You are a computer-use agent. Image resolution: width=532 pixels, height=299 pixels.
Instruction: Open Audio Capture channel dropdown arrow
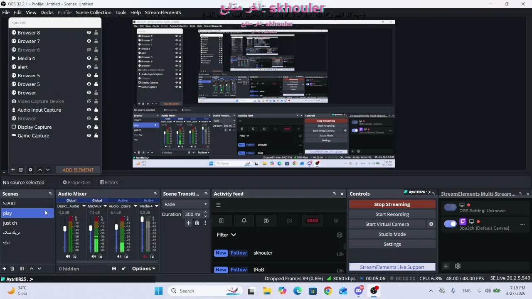(135, 206)
